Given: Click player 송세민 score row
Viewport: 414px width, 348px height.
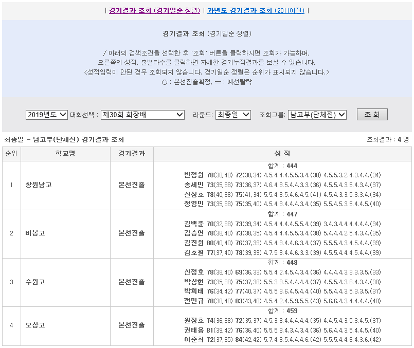Looking at the screenshot, I should tap(282, 185).
